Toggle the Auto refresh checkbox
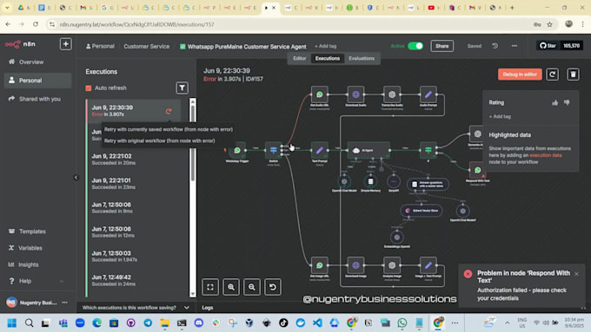This screenshot has height=332, width=591. pyautogui.click(x=89, y=88)
